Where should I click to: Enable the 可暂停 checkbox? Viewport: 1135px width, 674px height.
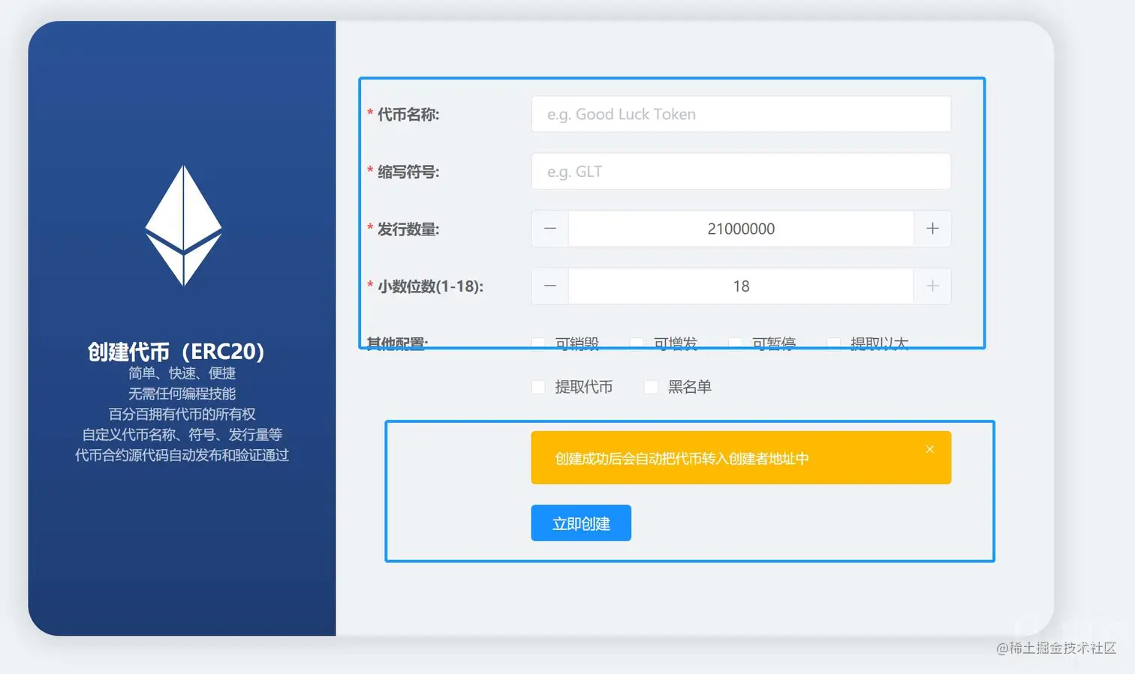pyautogui.click(x=735, y=343)
